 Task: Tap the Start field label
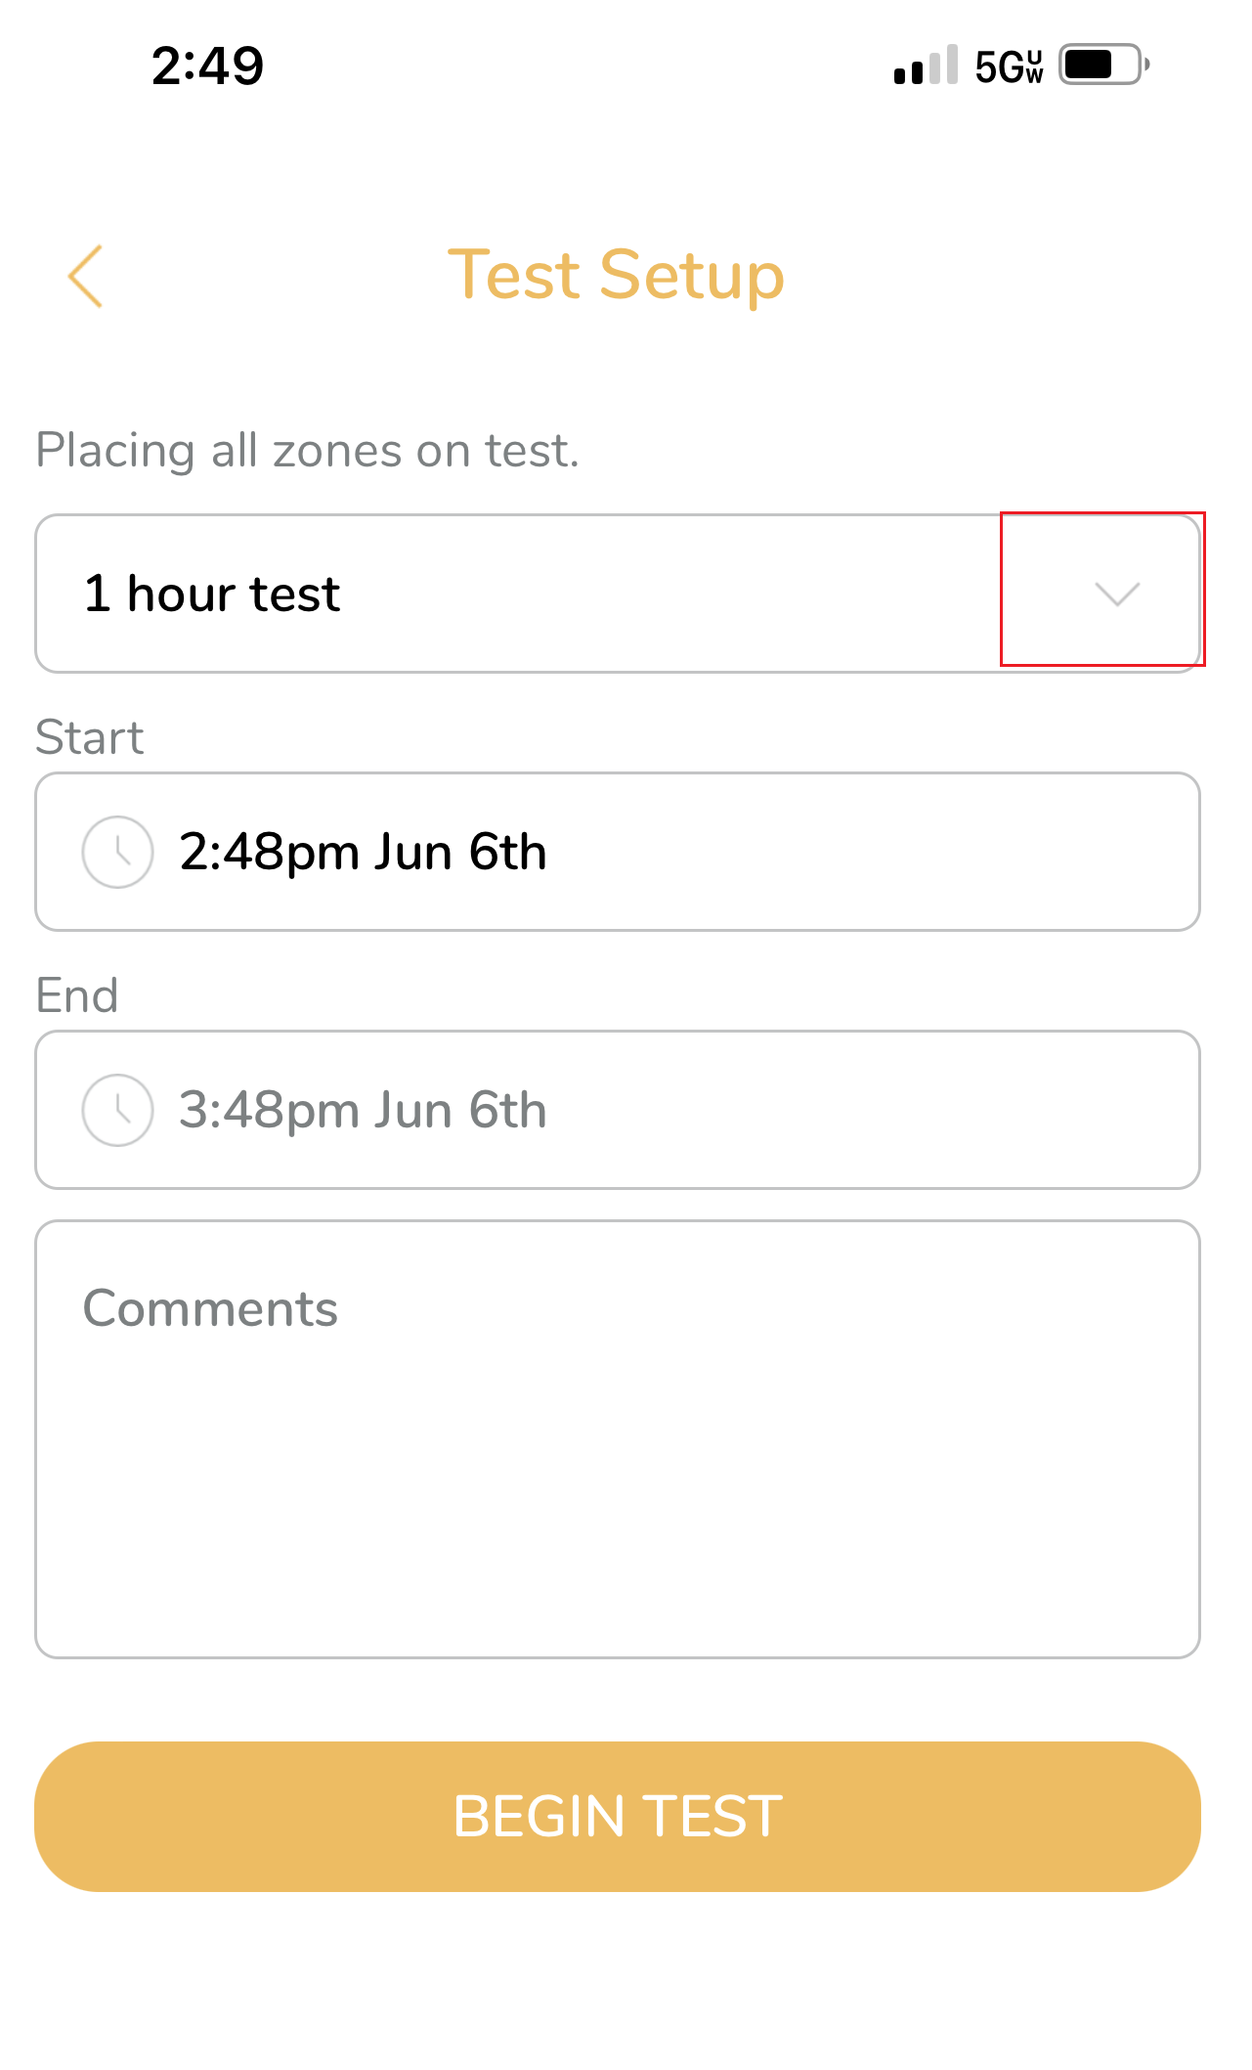tap(89, 737)
